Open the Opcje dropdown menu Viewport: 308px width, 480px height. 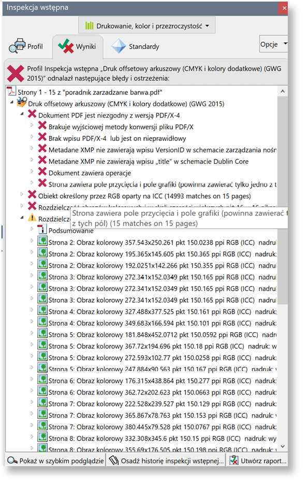(x=273, y=45)
